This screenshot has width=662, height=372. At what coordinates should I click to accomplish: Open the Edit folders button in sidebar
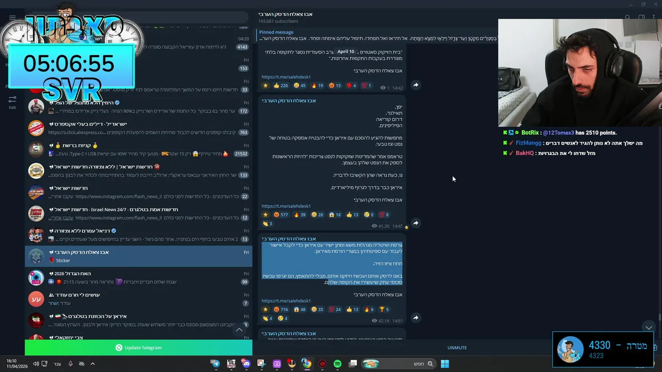pyautogui.click(x=12, y=102)
